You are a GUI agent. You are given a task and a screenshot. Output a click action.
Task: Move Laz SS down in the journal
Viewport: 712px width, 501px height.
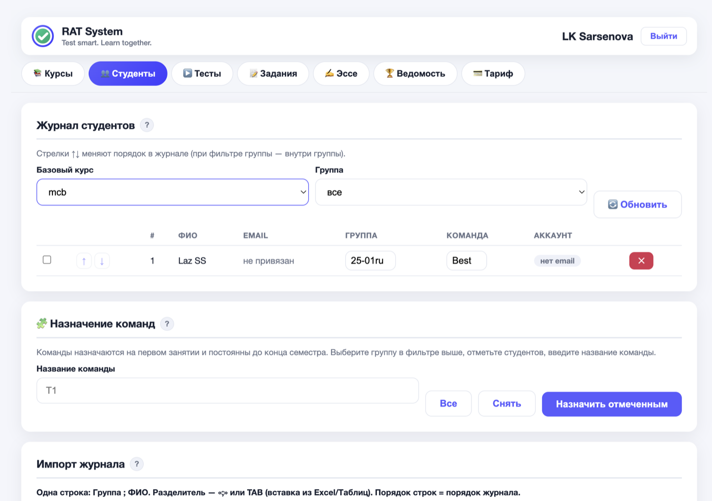[x=102, y=261]
